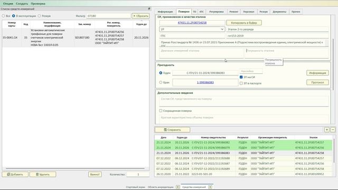Click the Количество field

pyautogui.click(x=138, y=174)
